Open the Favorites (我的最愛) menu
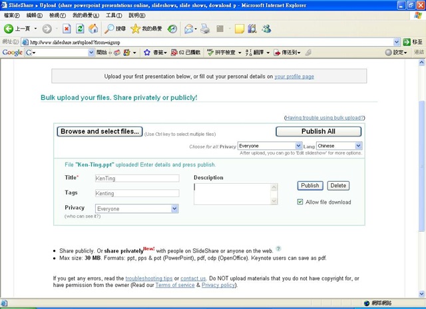The height and width of the screenshot is (309, 426). tap(86, 15)
